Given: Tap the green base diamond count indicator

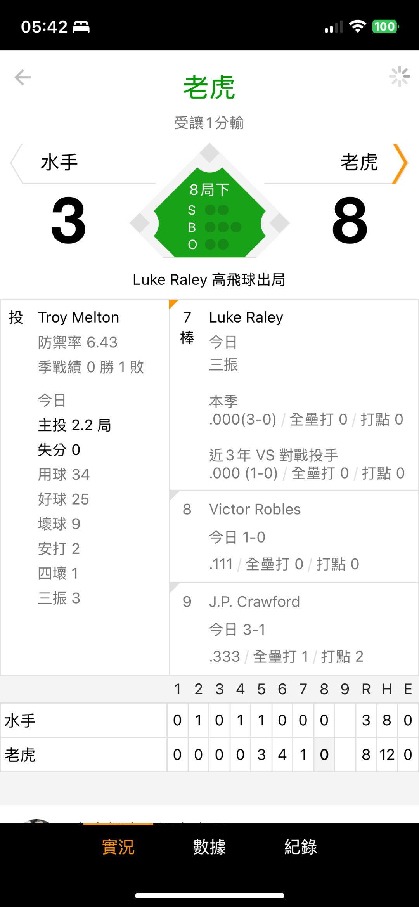Looking at the screenshot, I should [209, 217].
